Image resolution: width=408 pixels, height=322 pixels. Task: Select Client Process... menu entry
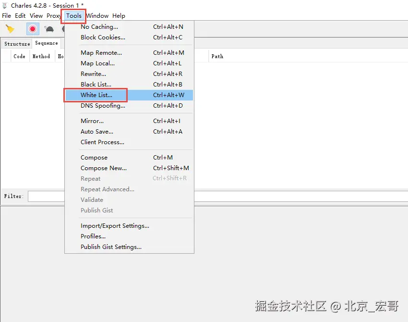[129, 142]
